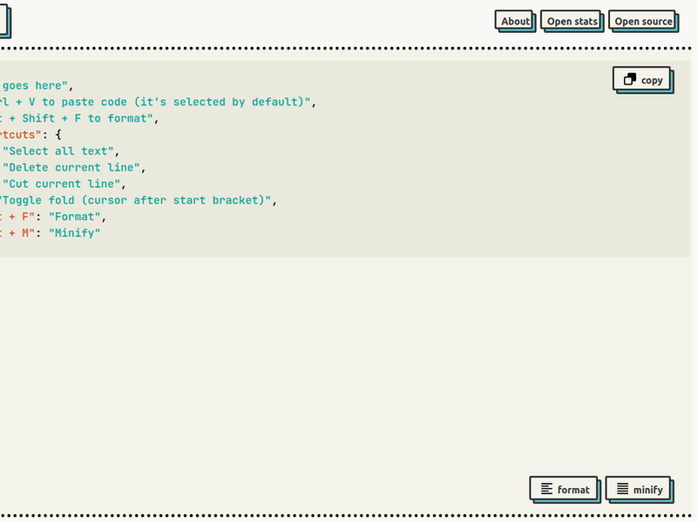The width and height of the screenshot is (697, 522).
Task: Click the Open source button
Action: point(643,21)
